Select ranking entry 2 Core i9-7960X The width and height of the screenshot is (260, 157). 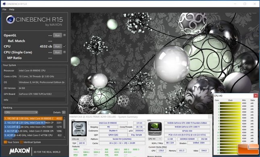[33, 122]
